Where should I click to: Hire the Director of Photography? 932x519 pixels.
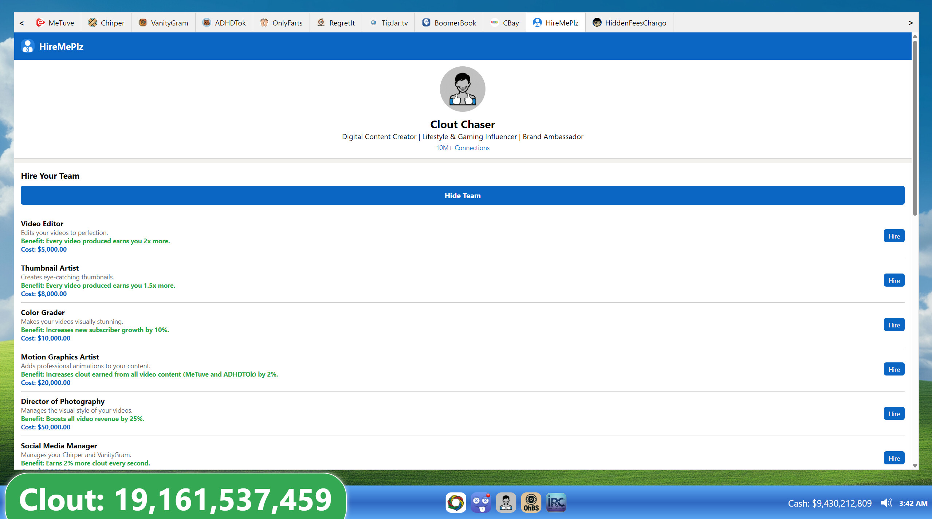(894, 413)
